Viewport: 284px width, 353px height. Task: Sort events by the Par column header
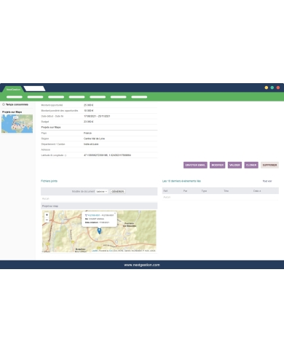click(x=185, y=191)
